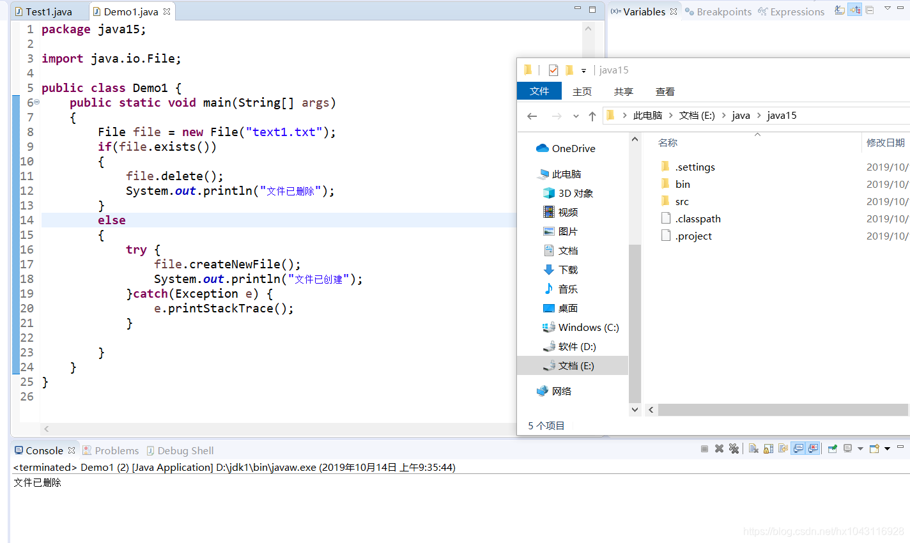This screenshot has width=910, height=543.
Task: Sort by the 名称 column header
Action: click(x=668, y=143)
